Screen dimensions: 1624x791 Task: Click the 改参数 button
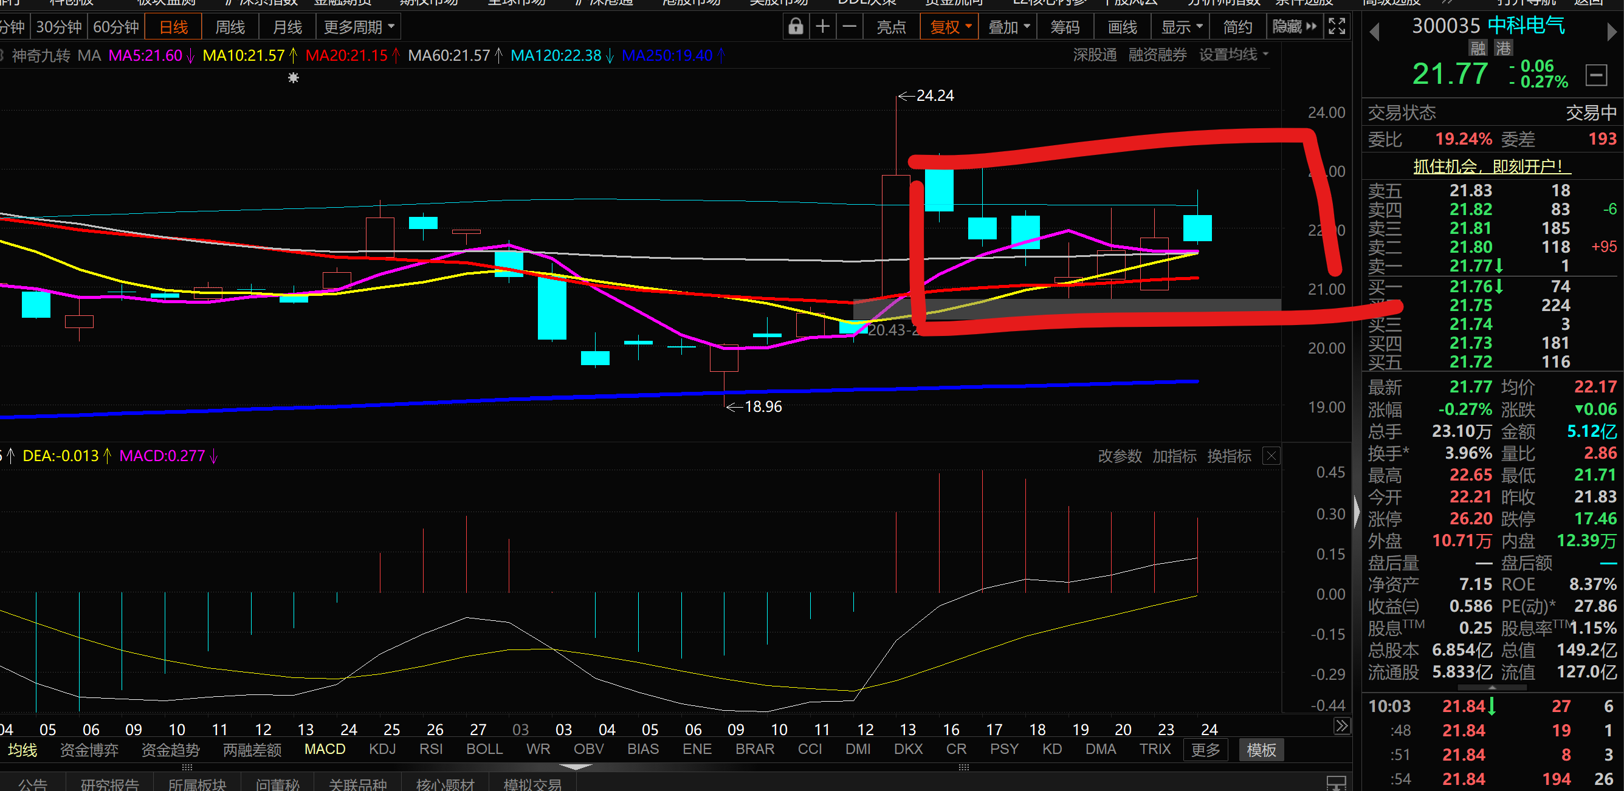coord(1120,456)
